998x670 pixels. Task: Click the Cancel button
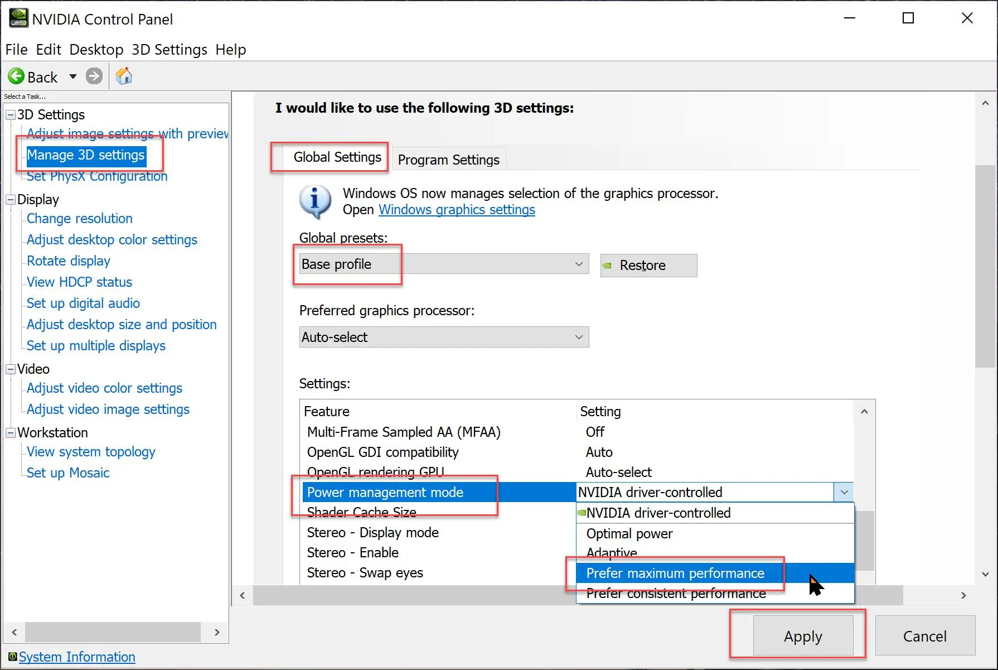925,636
